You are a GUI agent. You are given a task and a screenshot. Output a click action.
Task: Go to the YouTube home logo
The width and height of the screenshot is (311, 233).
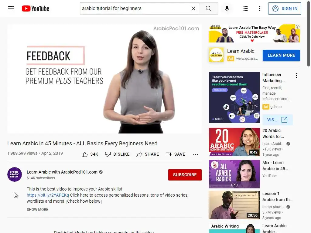tap(36, 8)
